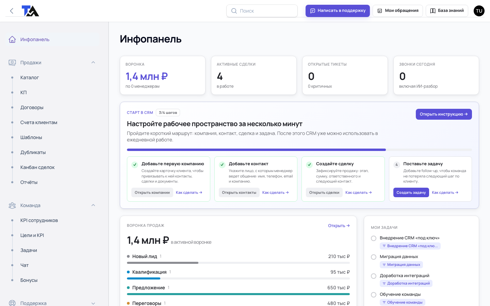Image resolution: width=490 pixels, height=306 pixels.
Task: Click Как сделать link under Поставьте задачу
Action: click(445, 192)
